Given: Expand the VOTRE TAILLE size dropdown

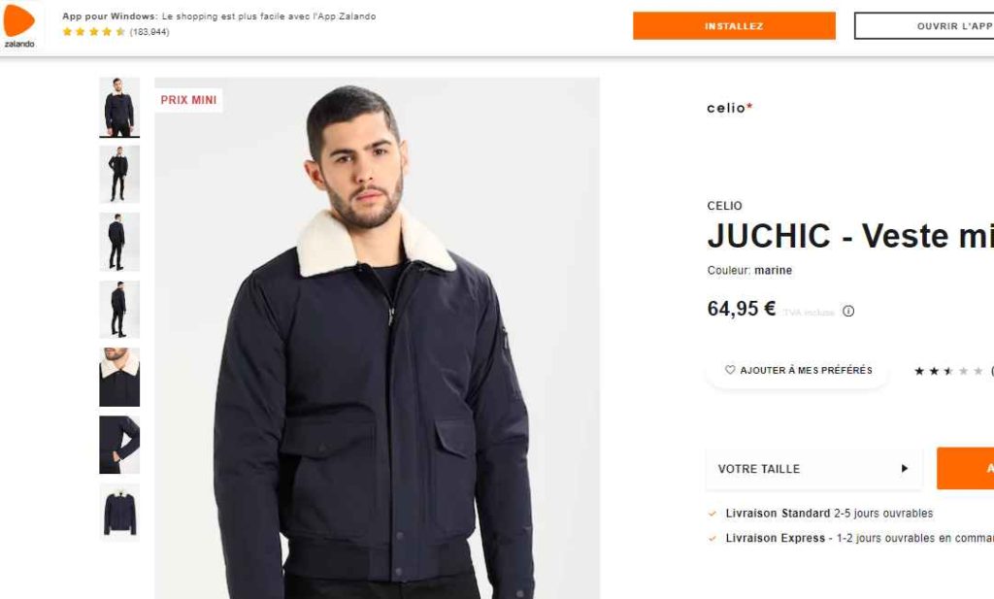Looking at the screenshot, I should point(814,469).
